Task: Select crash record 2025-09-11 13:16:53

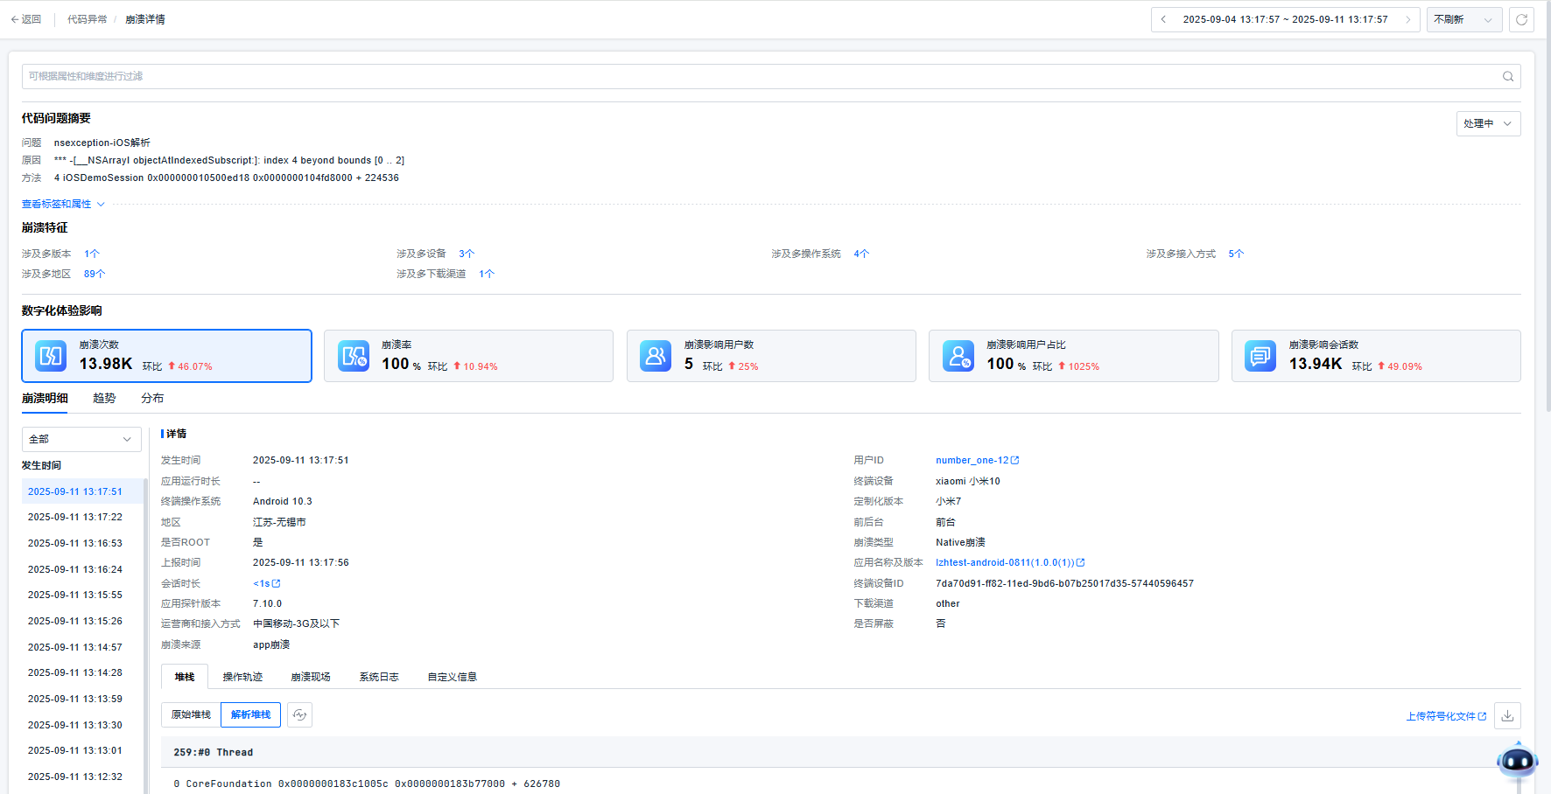Action: tap(75, 543)
